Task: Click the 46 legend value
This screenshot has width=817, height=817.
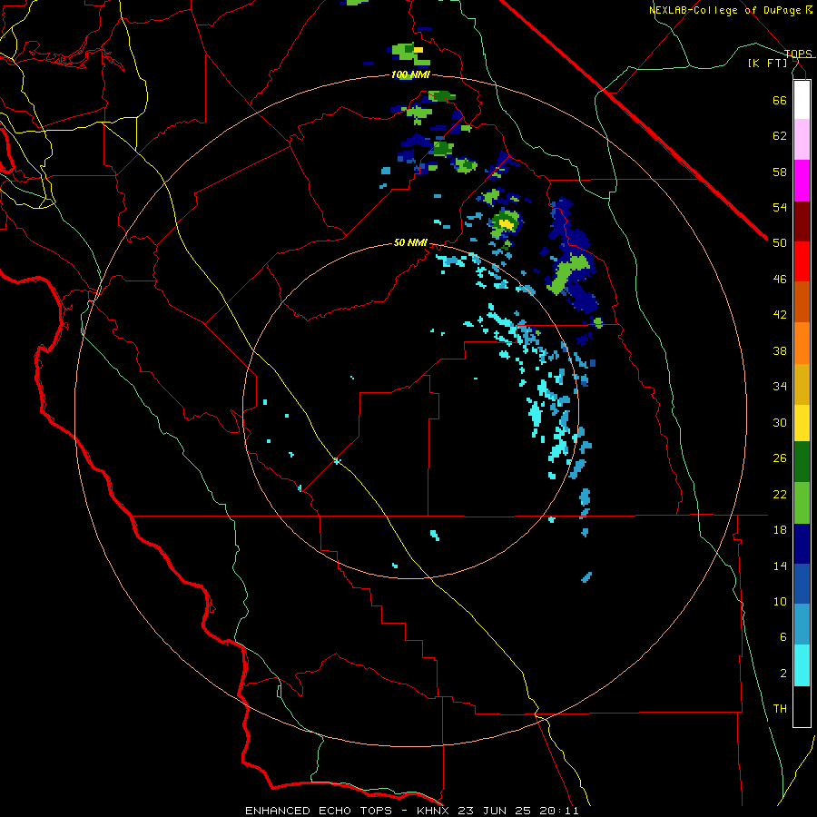Action: coord(780,280)
